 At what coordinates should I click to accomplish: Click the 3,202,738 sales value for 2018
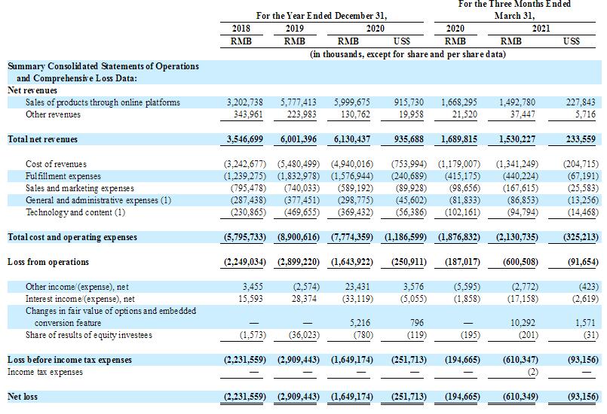click(244, 102)
